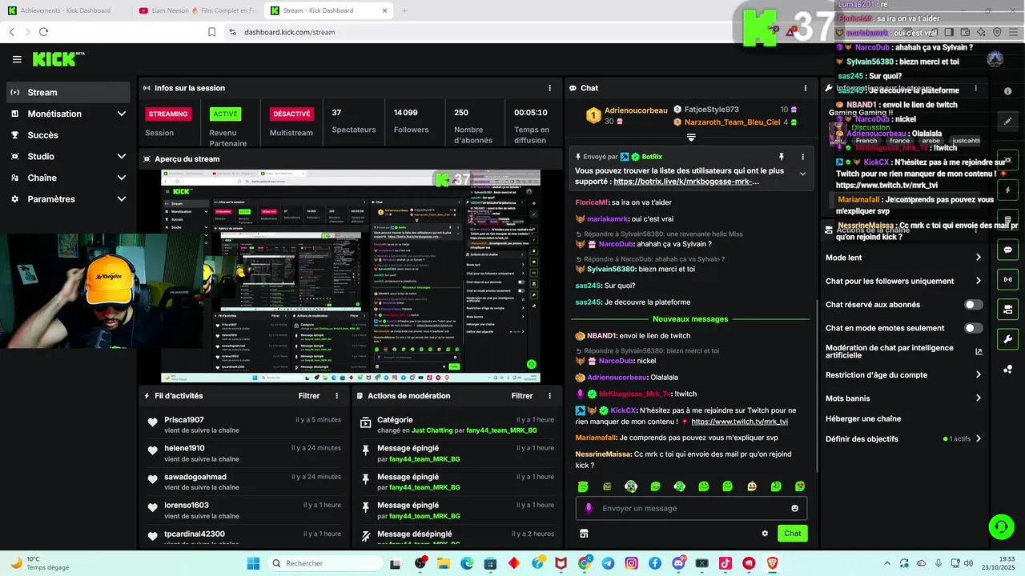Expand the Studio sidebar section
1025x576 pixels.
[122, 157]
